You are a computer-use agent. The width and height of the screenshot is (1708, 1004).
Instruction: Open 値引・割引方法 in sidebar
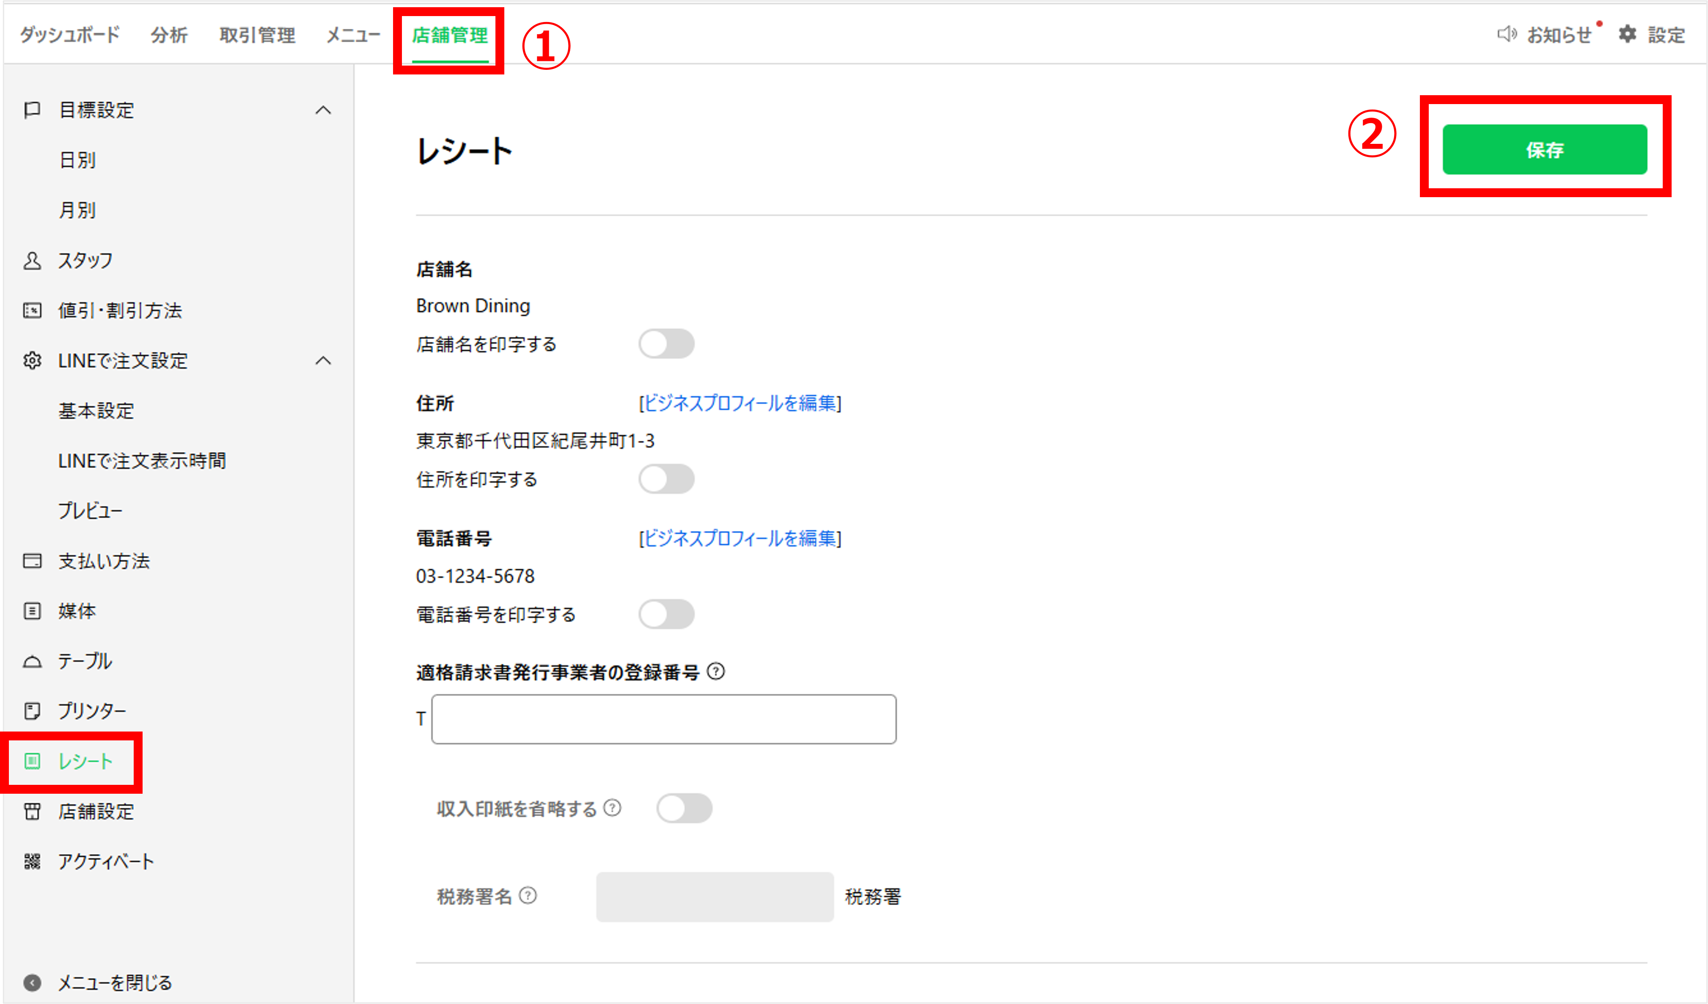pos(120,311)
